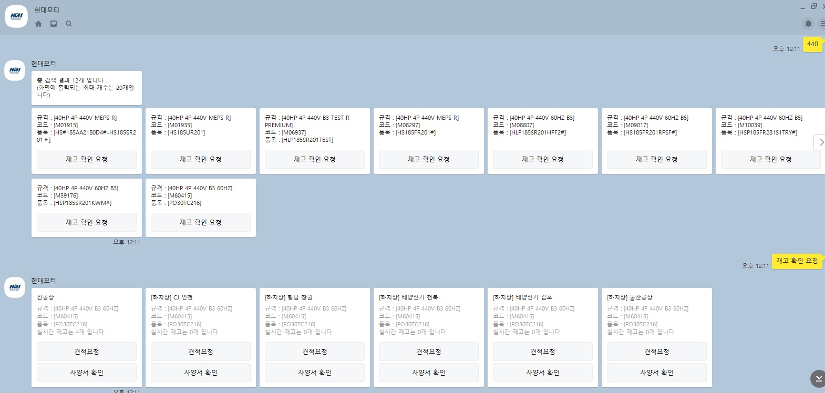This screenshot has height=393, width=825.
Task: Click the HMI channel logo in the header
Action: [16, 17]
